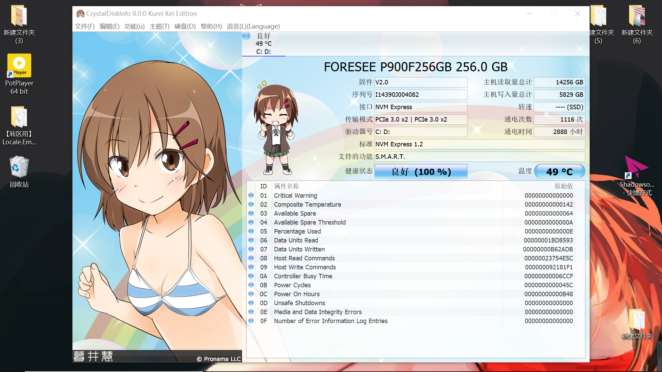
Task: Select the Controller Busy Time attribute name
Action: [x=303, y=276]
